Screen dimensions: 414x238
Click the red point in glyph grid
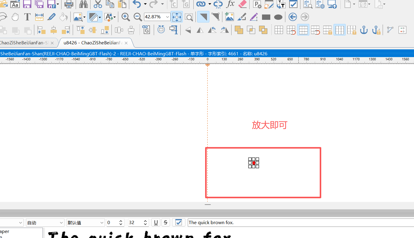254,163
